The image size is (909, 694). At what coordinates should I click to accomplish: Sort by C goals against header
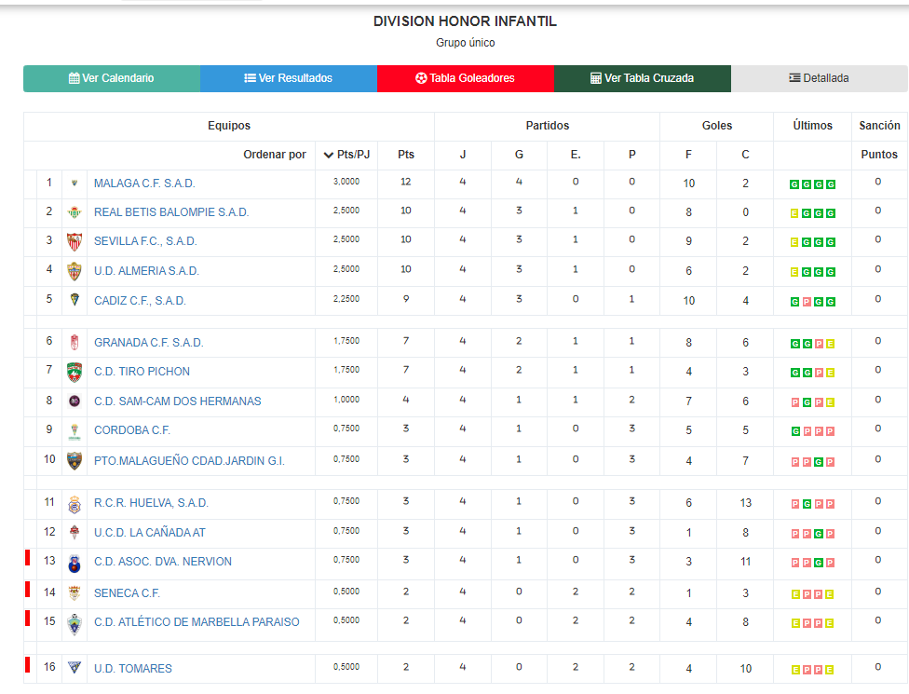click(x=745, y=155)
